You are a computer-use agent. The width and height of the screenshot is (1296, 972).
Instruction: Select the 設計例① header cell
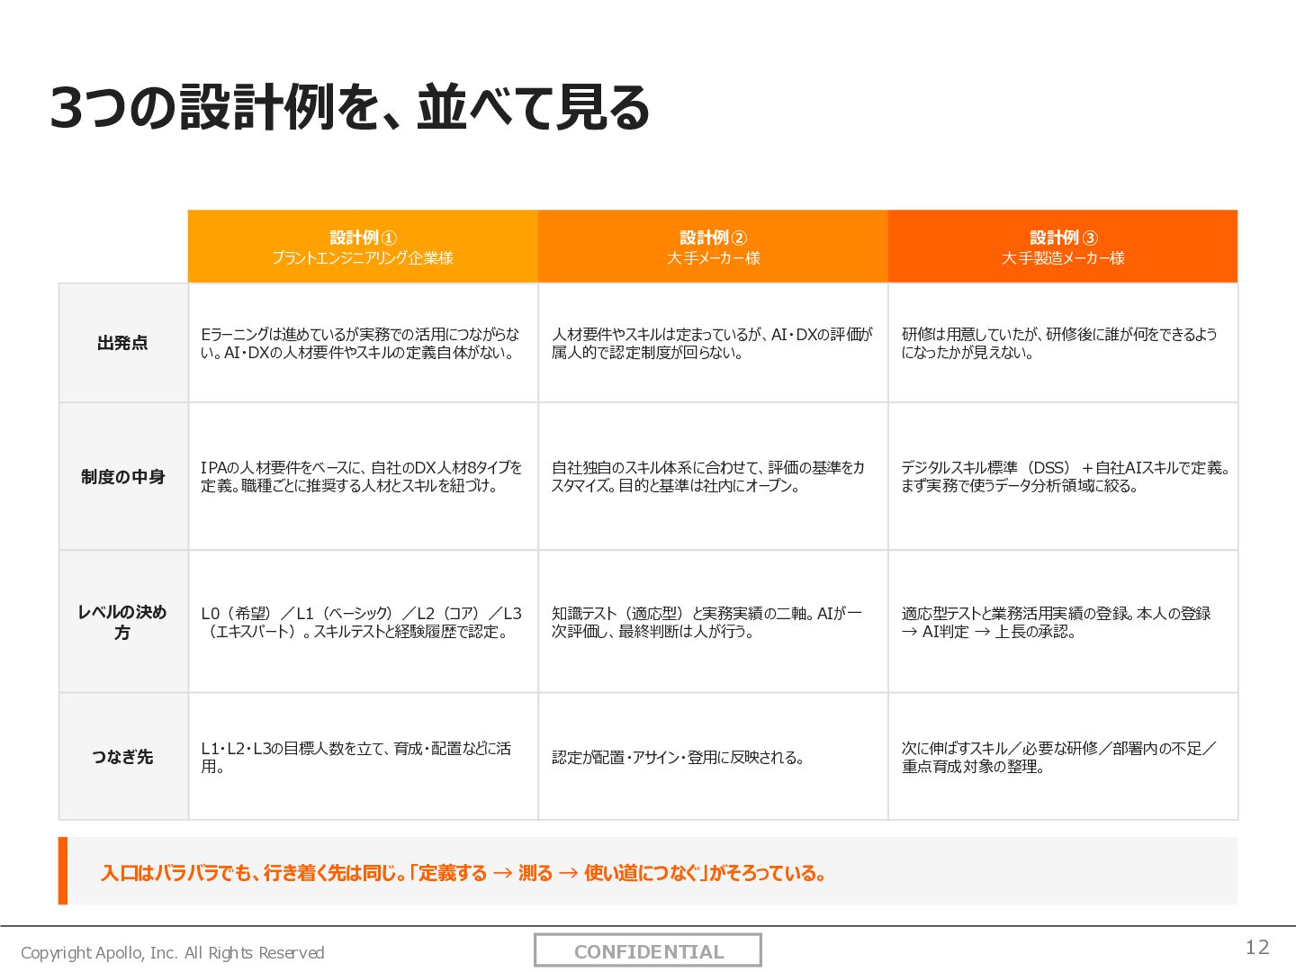click(363, 247)
